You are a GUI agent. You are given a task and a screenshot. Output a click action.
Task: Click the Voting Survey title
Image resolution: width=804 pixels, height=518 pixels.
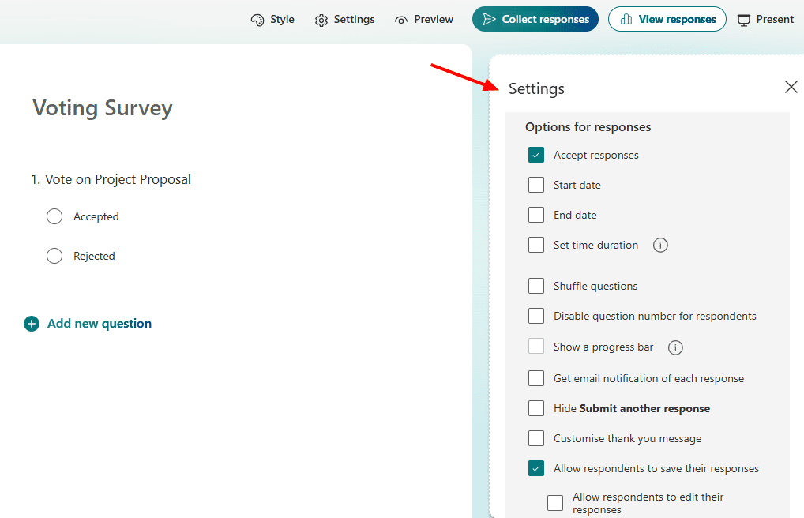103,108
